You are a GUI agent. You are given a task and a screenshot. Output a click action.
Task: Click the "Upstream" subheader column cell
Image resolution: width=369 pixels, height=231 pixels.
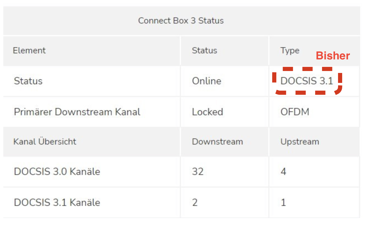[300, 142]
